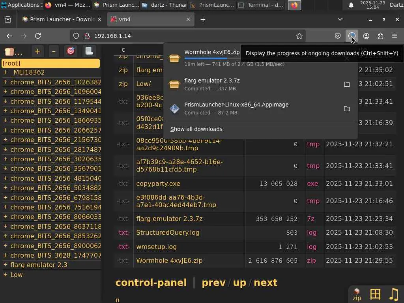Image resolution: width=404 pixels, height=303 pixels.
Task: Open Firefox View button in tab bar
Action: (8, 20)
